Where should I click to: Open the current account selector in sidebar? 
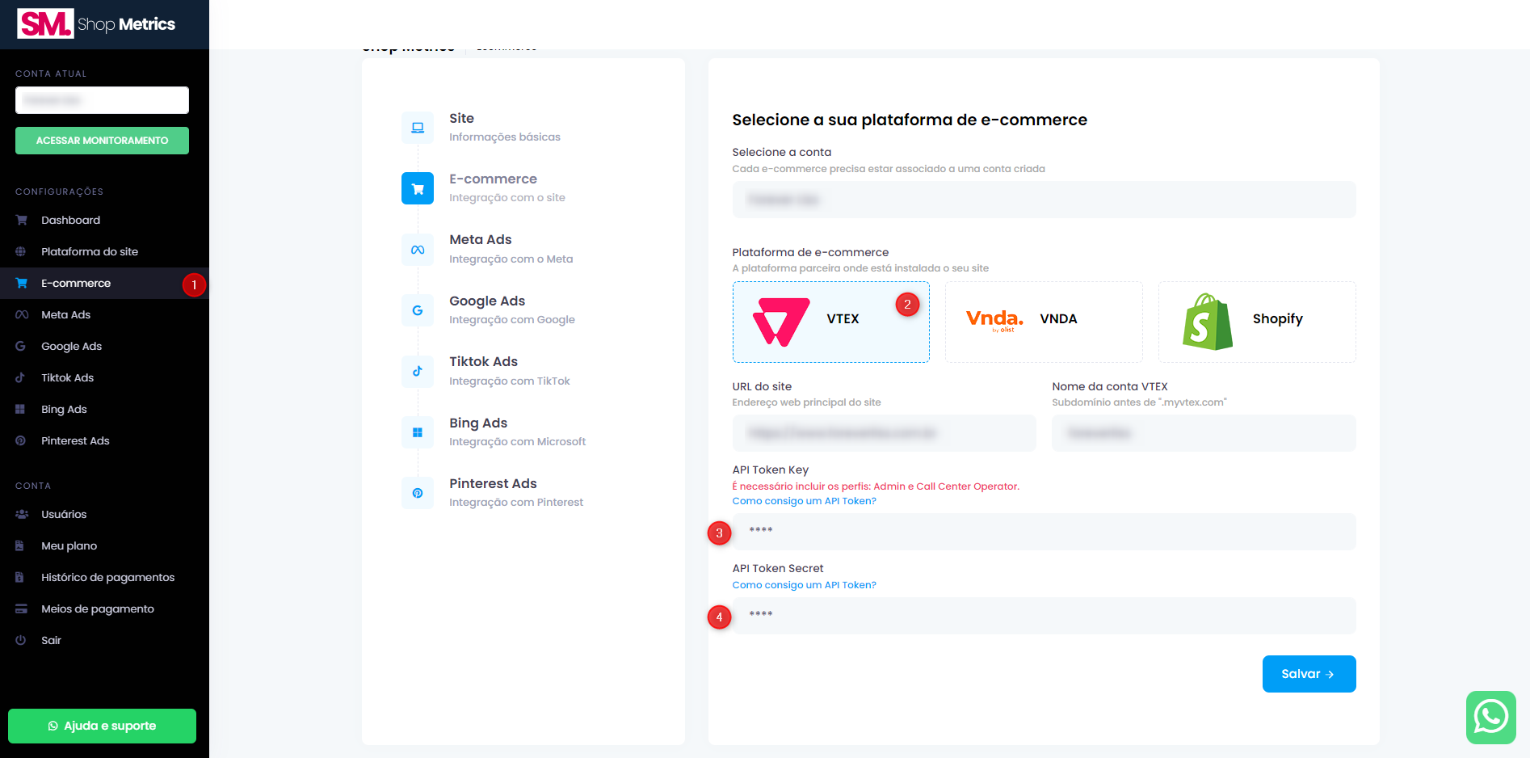[102, 100]
